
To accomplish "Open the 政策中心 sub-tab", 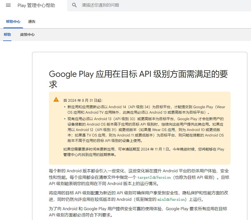I will tap(27, 35).
